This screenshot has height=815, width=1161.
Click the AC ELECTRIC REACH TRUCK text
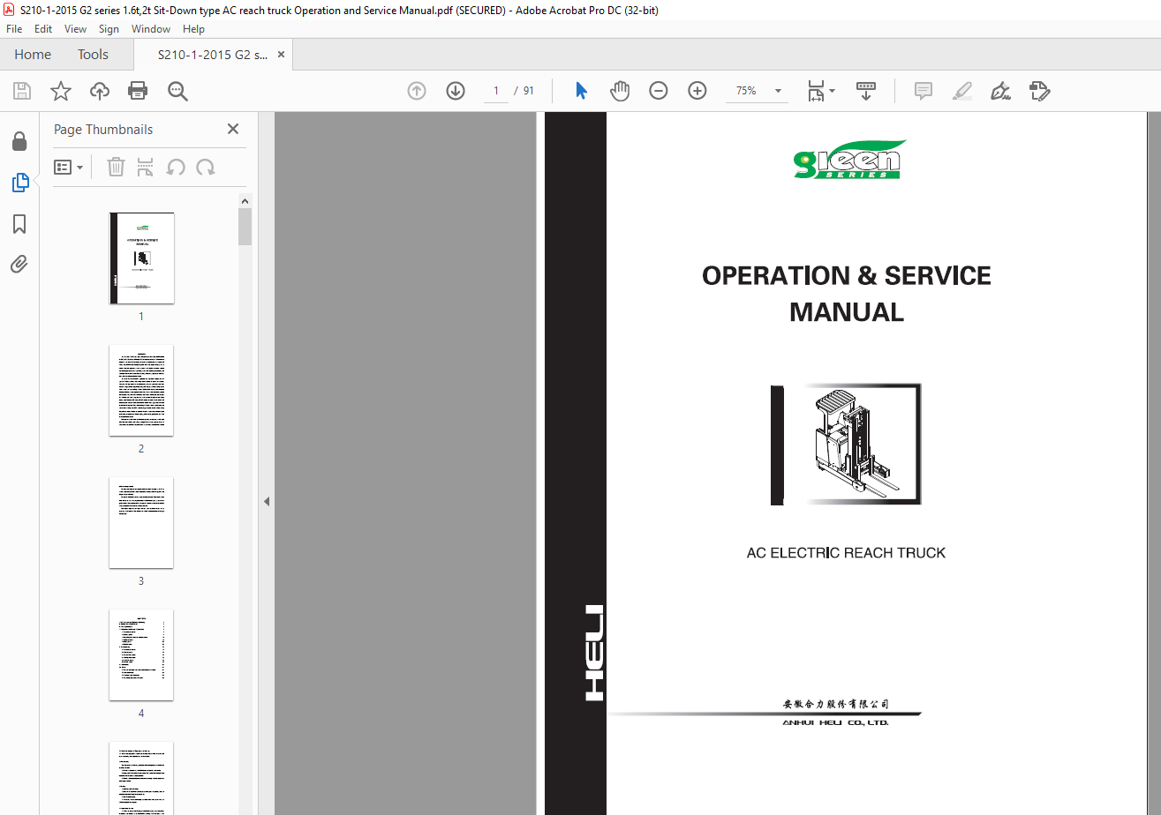846,553
